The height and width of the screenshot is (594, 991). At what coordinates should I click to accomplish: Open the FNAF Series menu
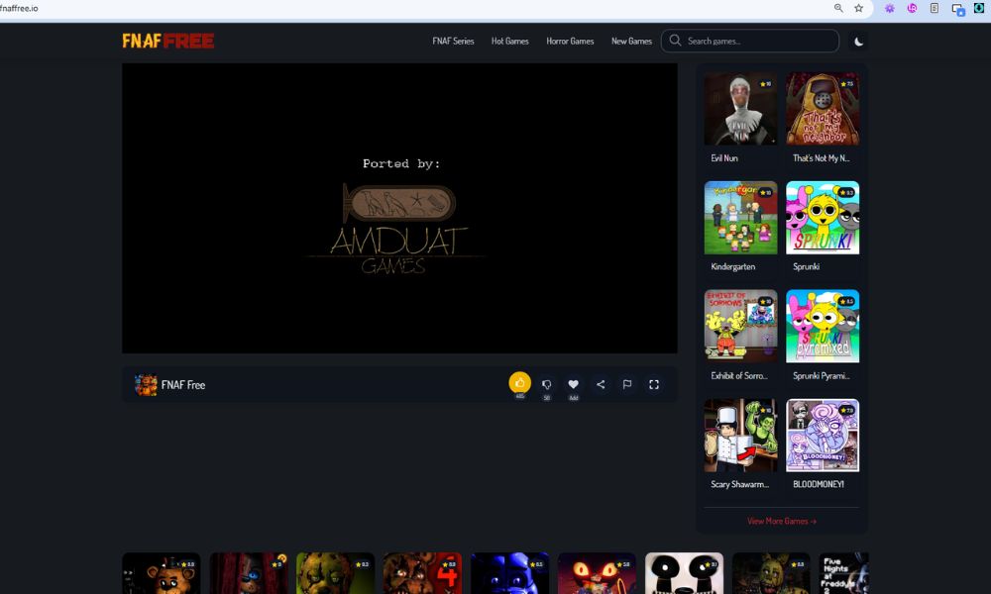coord(453,42)
